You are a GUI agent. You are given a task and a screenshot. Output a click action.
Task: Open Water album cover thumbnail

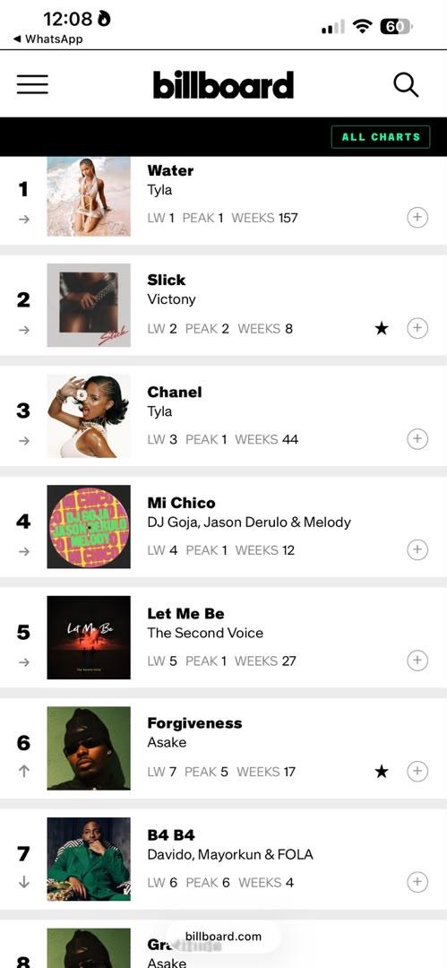[89, 196]
